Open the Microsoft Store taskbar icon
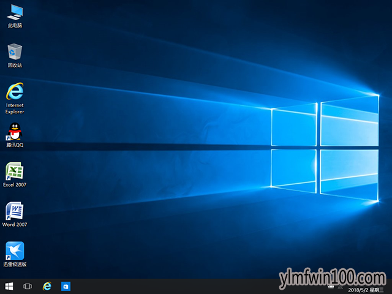Viewport: 392px width, 294px height. pyautogui.click(x=66, y=287)
